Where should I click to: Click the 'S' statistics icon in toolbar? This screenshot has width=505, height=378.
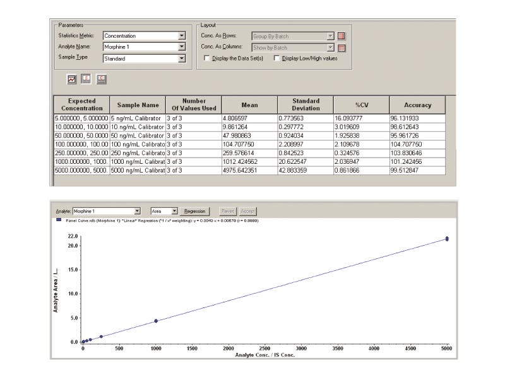click(x=86, y=79)
